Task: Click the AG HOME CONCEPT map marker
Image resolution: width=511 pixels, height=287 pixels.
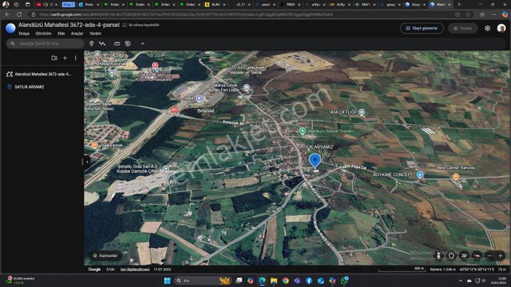Action: click(x=420, y=175)
